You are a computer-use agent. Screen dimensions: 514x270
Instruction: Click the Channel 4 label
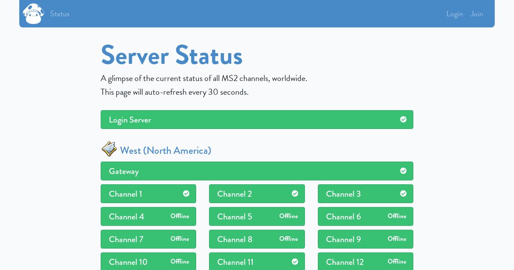coord(126,216)
